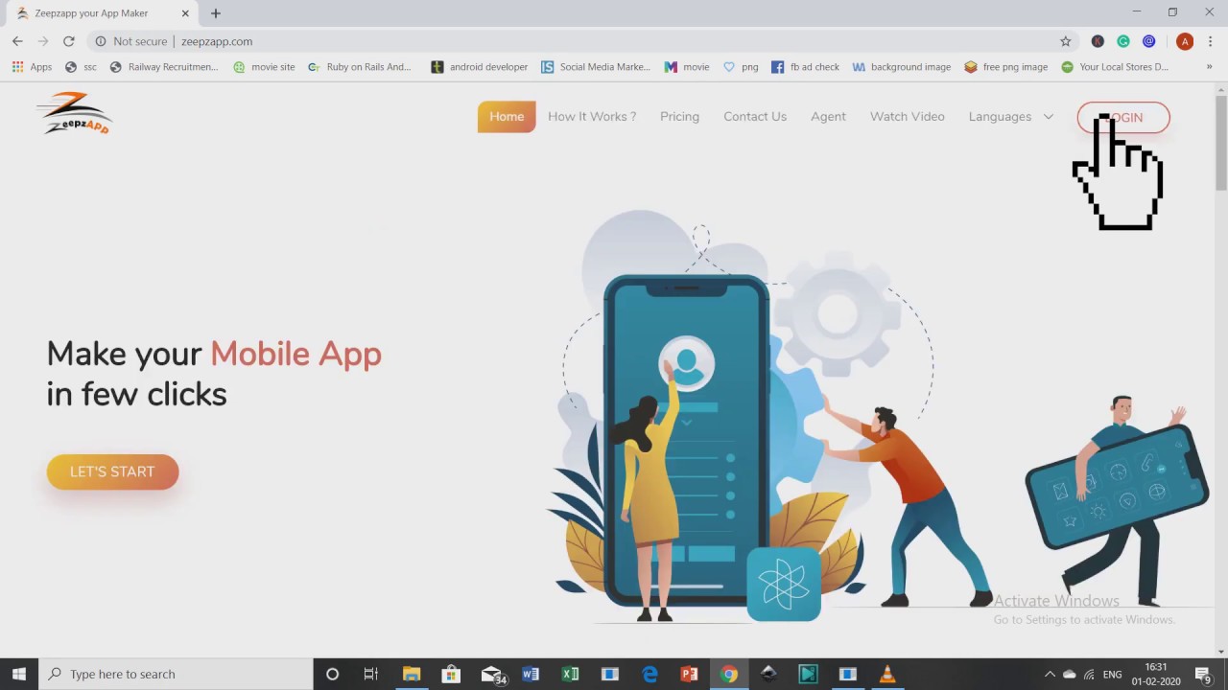This screenshot has height=690, width=1228.
Task: Open How It Works ? page
Action: click(592, 117)
